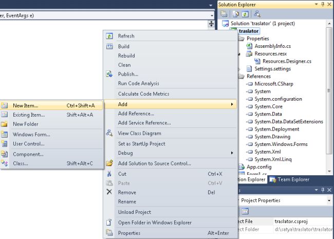Image resolution: width=334 pixels, height=239 pixels.
Task: Click Solution Explorer vertical scrollbar thumb
Action: 329,90
